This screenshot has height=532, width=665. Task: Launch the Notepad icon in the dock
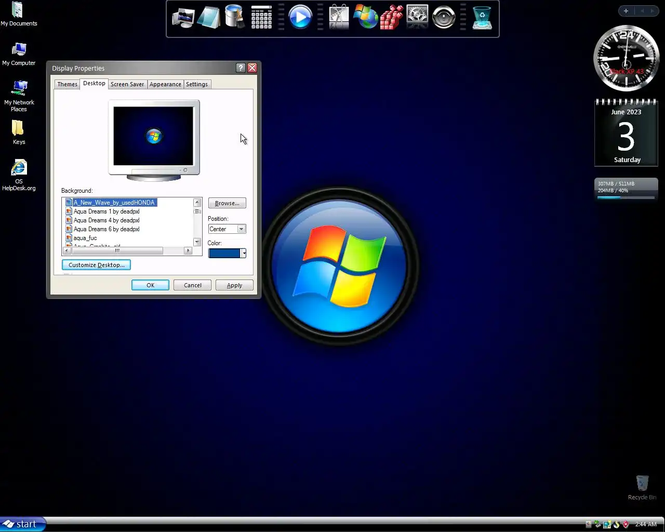coord(209,18)
